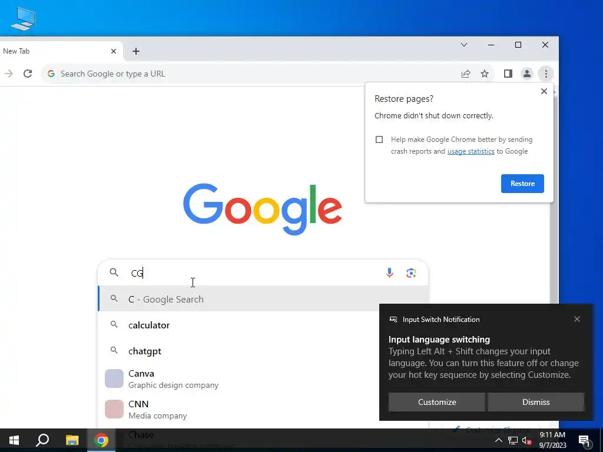Select the 'calculator' suggestion

point(238,325)
